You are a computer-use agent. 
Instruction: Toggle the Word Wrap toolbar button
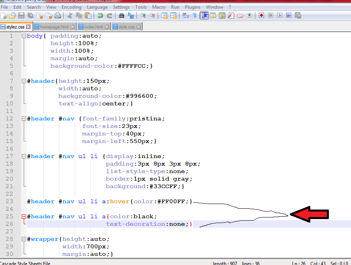coord(185,16)
